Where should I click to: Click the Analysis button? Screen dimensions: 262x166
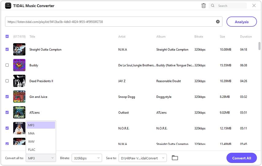coord(241,22)
